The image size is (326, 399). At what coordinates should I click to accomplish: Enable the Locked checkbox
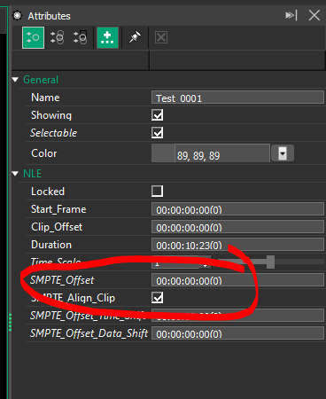157,192
